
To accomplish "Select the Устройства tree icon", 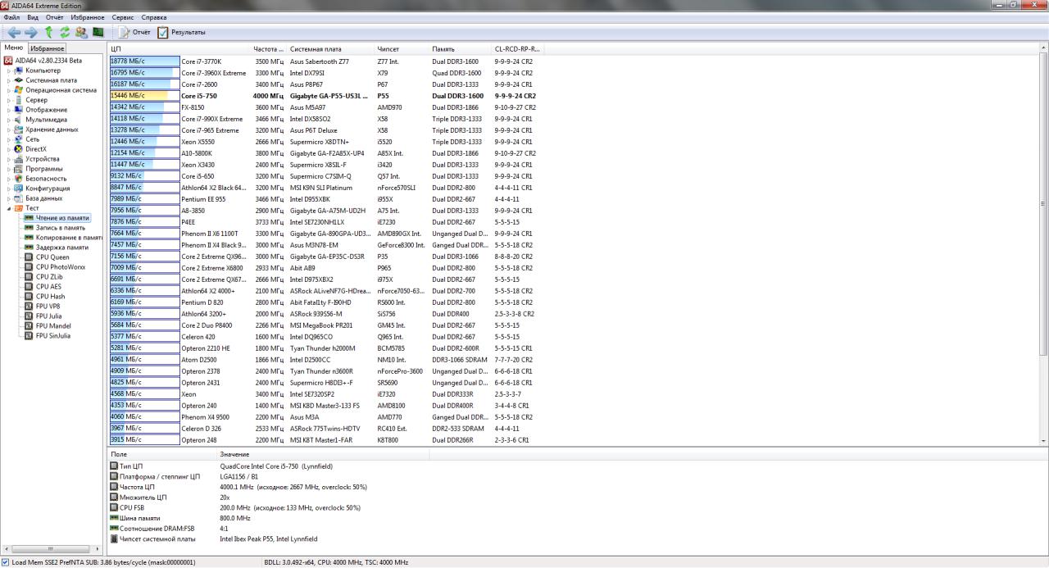I will pyautogui.click(x=19, y=159).
